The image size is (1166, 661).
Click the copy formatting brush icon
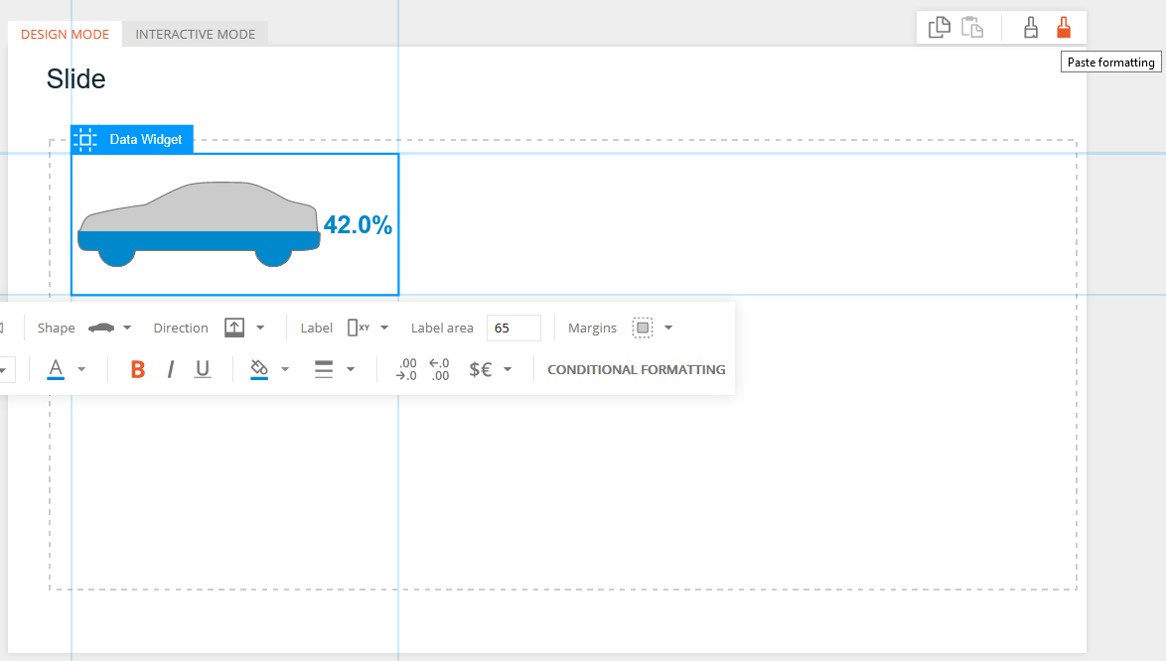click(x=1031, y=28)
